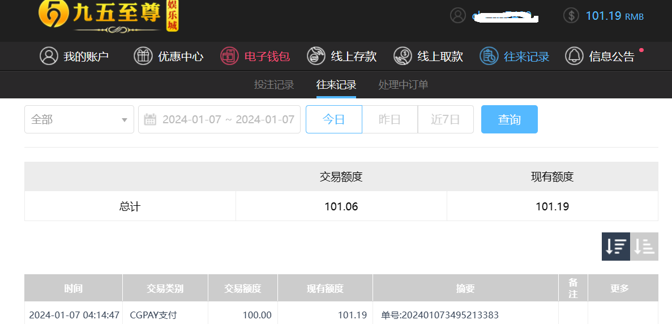Click the 101.06 total transaction value

(341, 207)
